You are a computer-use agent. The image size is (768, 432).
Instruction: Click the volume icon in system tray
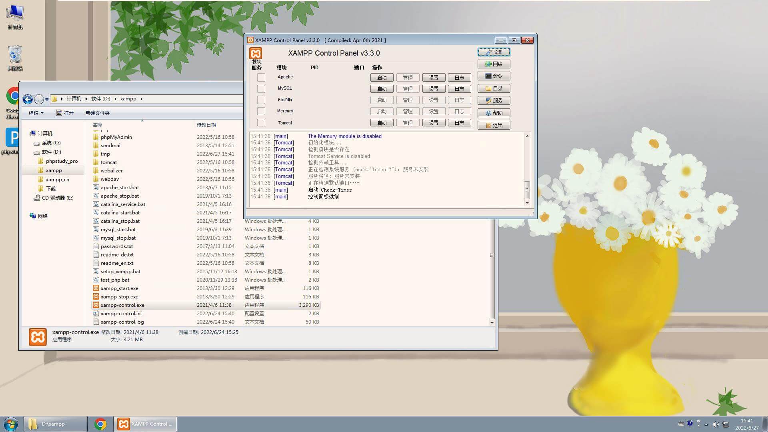coord(716,424)
